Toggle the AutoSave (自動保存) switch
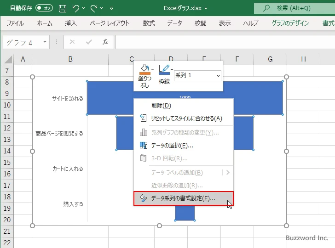This screenshot has width=335, height=248. point(44,8)
